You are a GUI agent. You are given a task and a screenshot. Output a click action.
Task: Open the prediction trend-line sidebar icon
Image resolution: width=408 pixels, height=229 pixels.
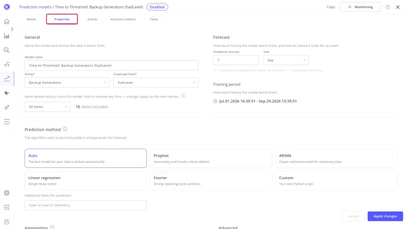coord(7,79)
